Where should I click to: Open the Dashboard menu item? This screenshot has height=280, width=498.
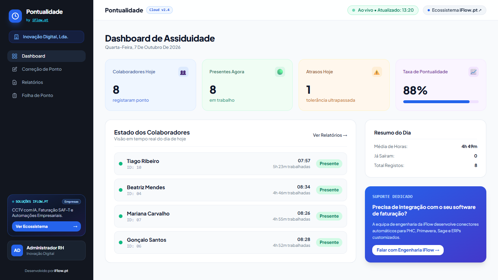[x=46, y=56]
